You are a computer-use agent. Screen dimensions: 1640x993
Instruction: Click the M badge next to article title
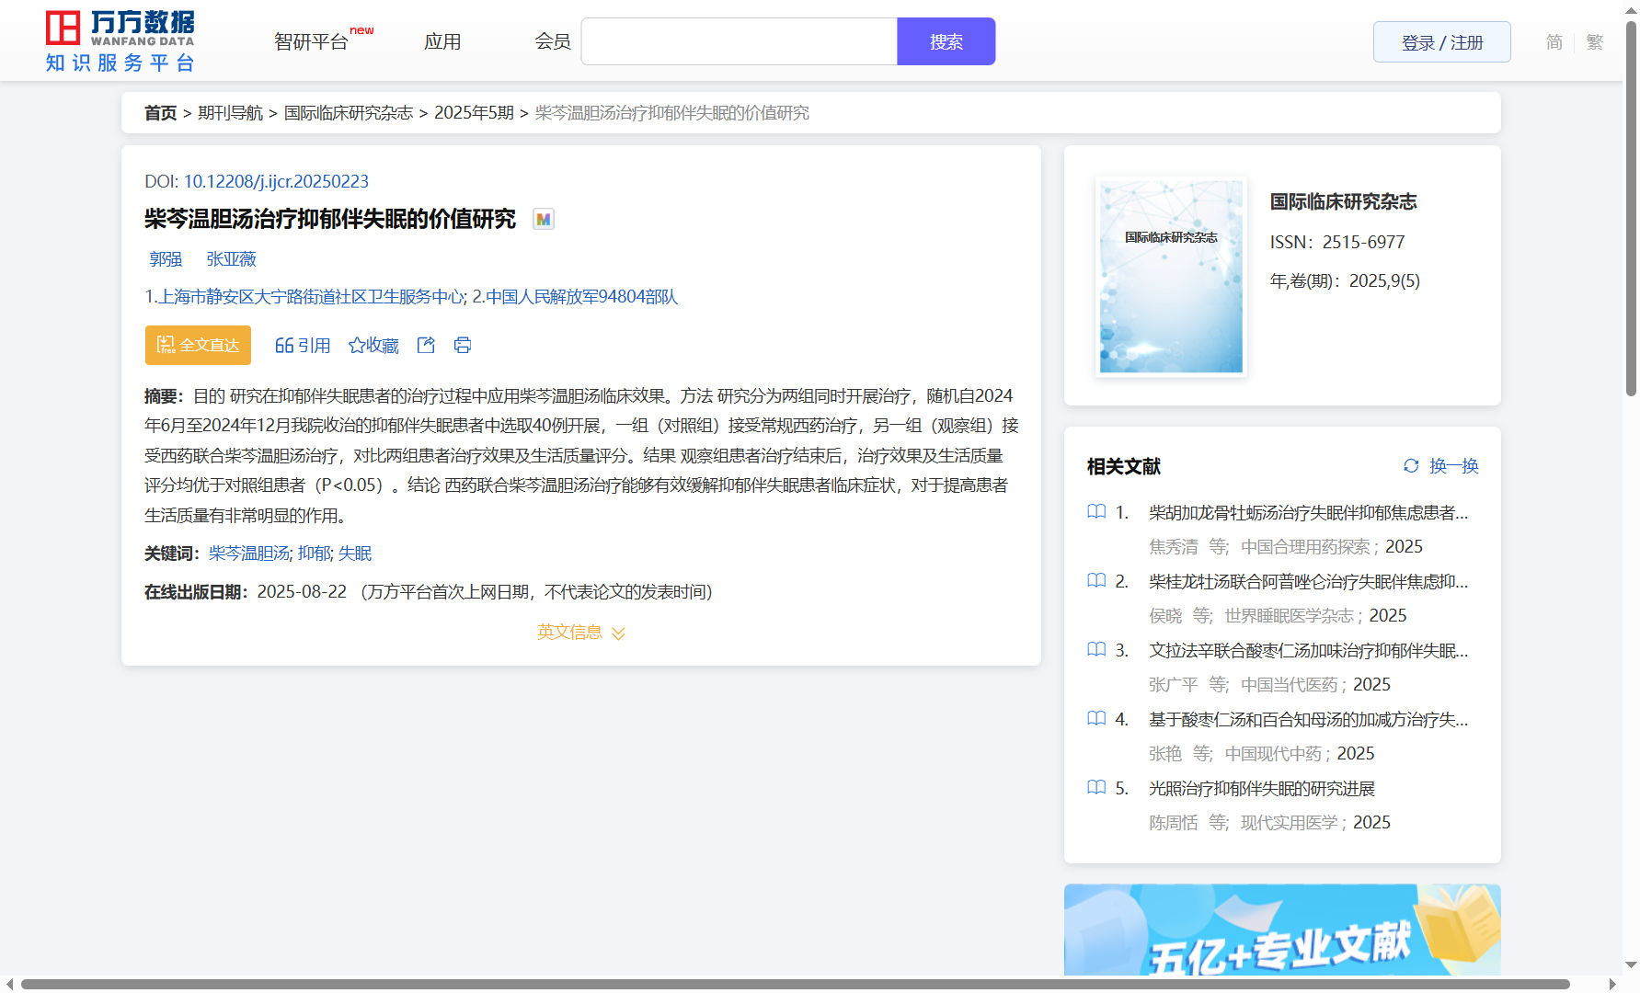544,220
